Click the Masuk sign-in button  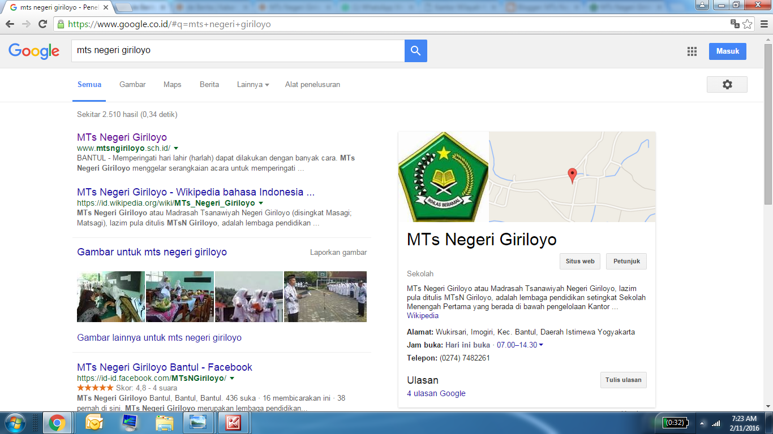(x=728, y=51)
